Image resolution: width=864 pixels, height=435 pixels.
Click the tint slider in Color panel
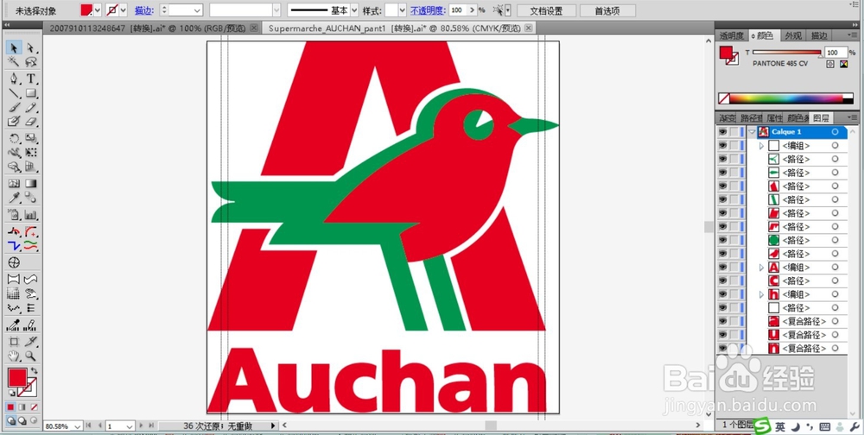tap(786, 53)
